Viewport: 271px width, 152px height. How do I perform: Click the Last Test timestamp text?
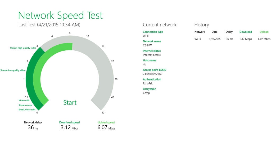tap(49, 25)
